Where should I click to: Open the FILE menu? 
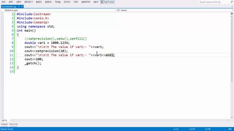click(4, 2)
